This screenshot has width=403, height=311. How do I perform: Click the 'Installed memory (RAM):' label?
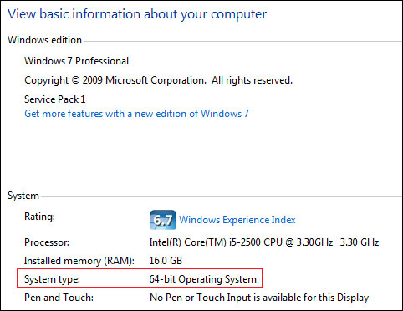coord(79,261)
